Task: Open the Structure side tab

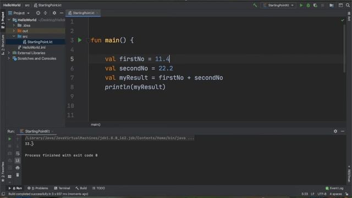Action: tap(3, 45)
